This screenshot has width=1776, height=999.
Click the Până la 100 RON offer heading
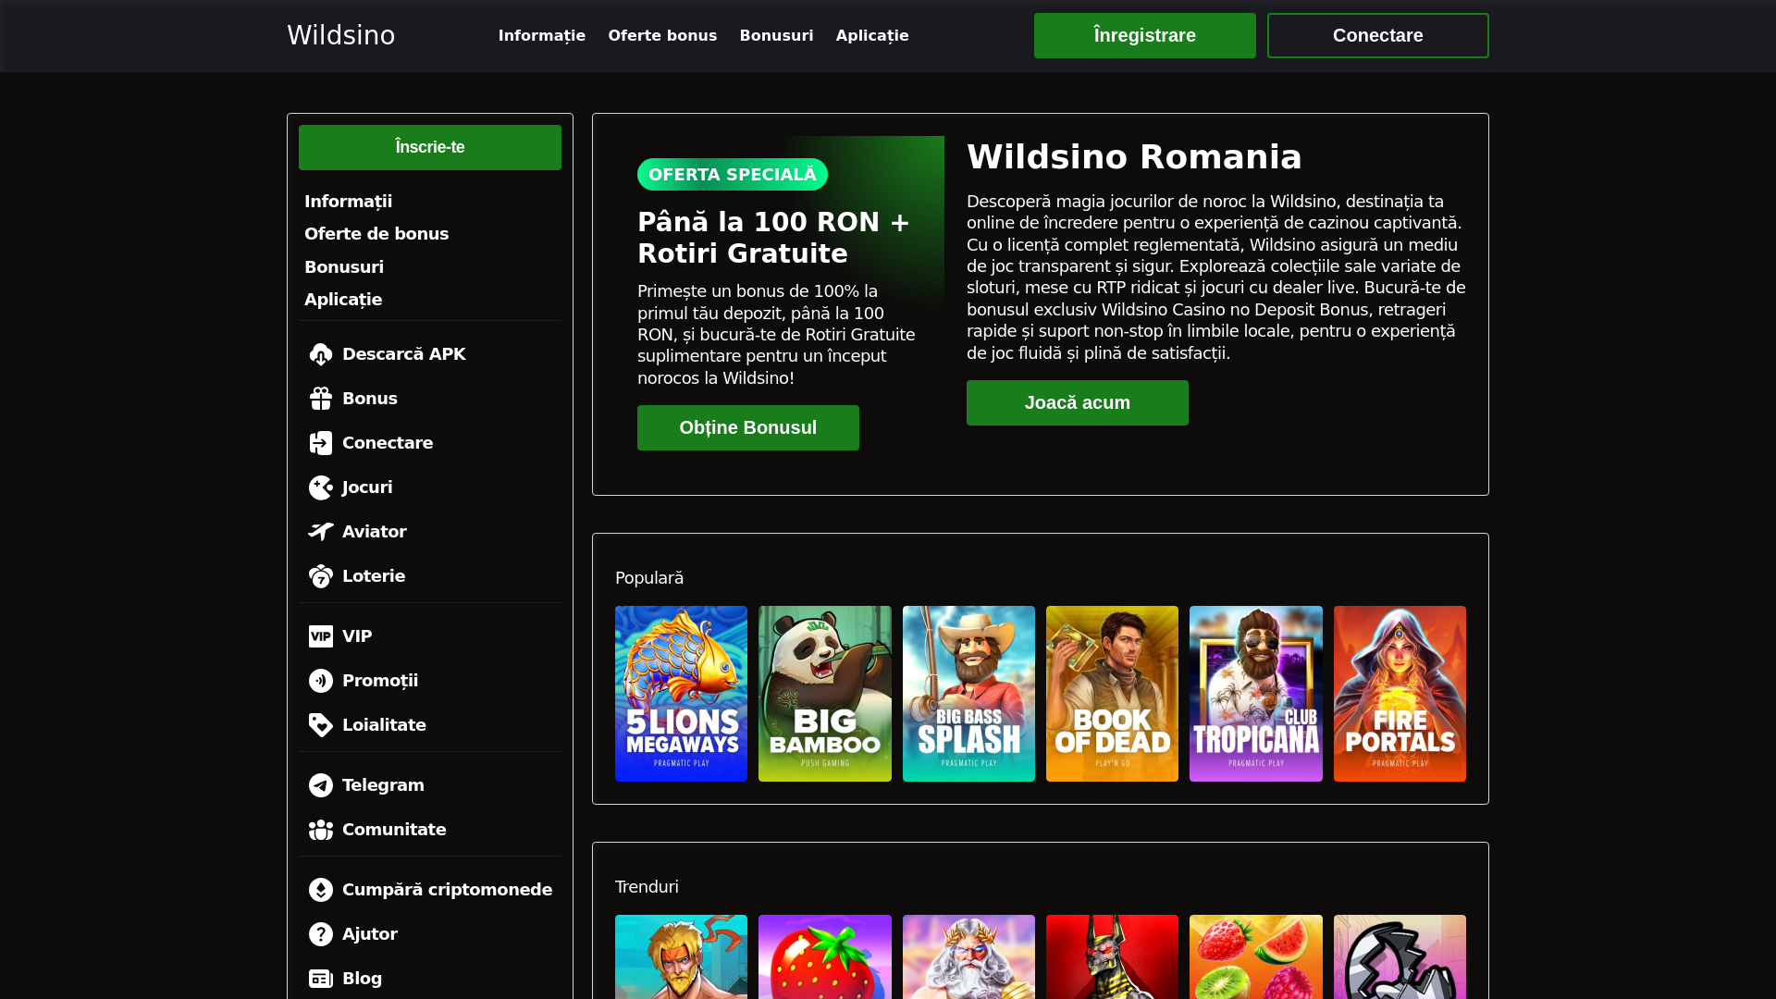[773, 238]
